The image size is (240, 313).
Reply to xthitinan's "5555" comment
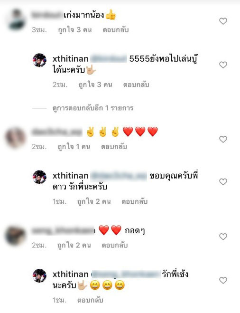click(136, 85)
